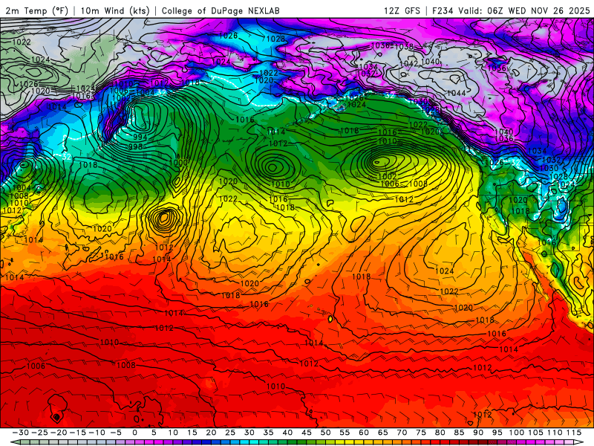Click the 1000 isobar label
The height and width of the screenshot is (446, 594).
pyautogui.click(x=178, y=162)
